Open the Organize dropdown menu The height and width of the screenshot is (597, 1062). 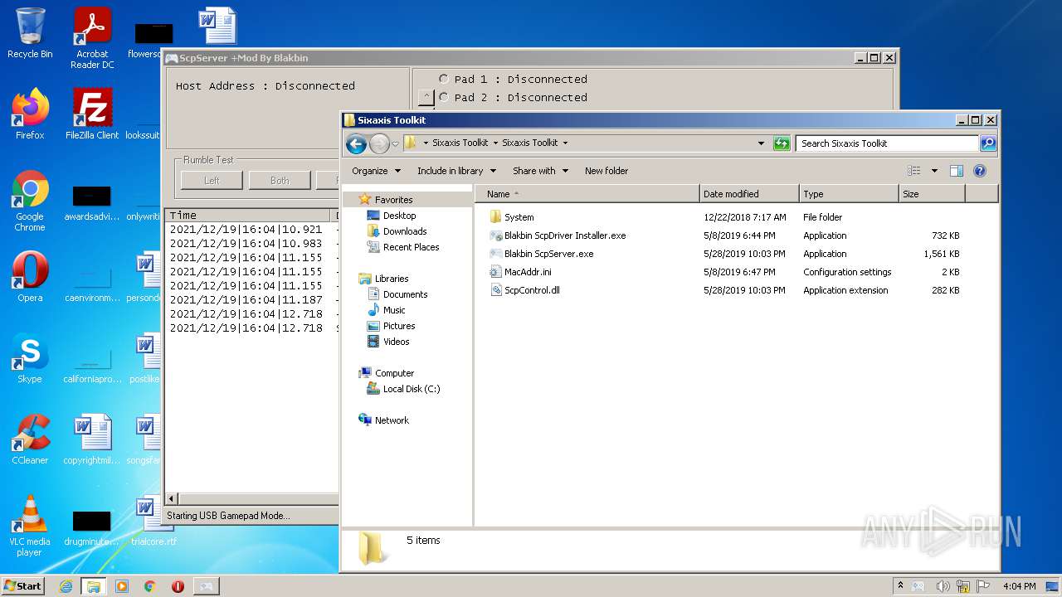coord(376,171)
